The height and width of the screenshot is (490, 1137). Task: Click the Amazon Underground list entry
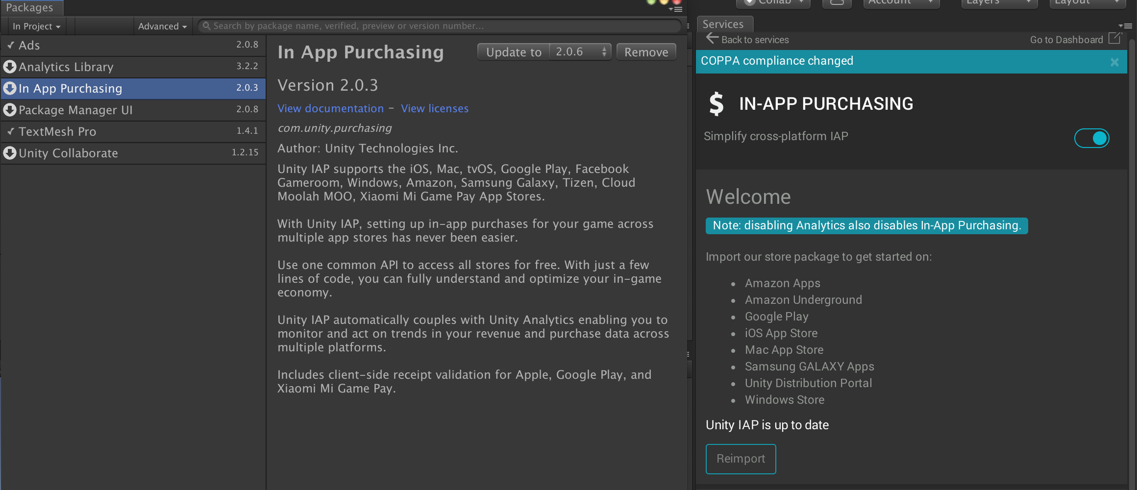803,300
